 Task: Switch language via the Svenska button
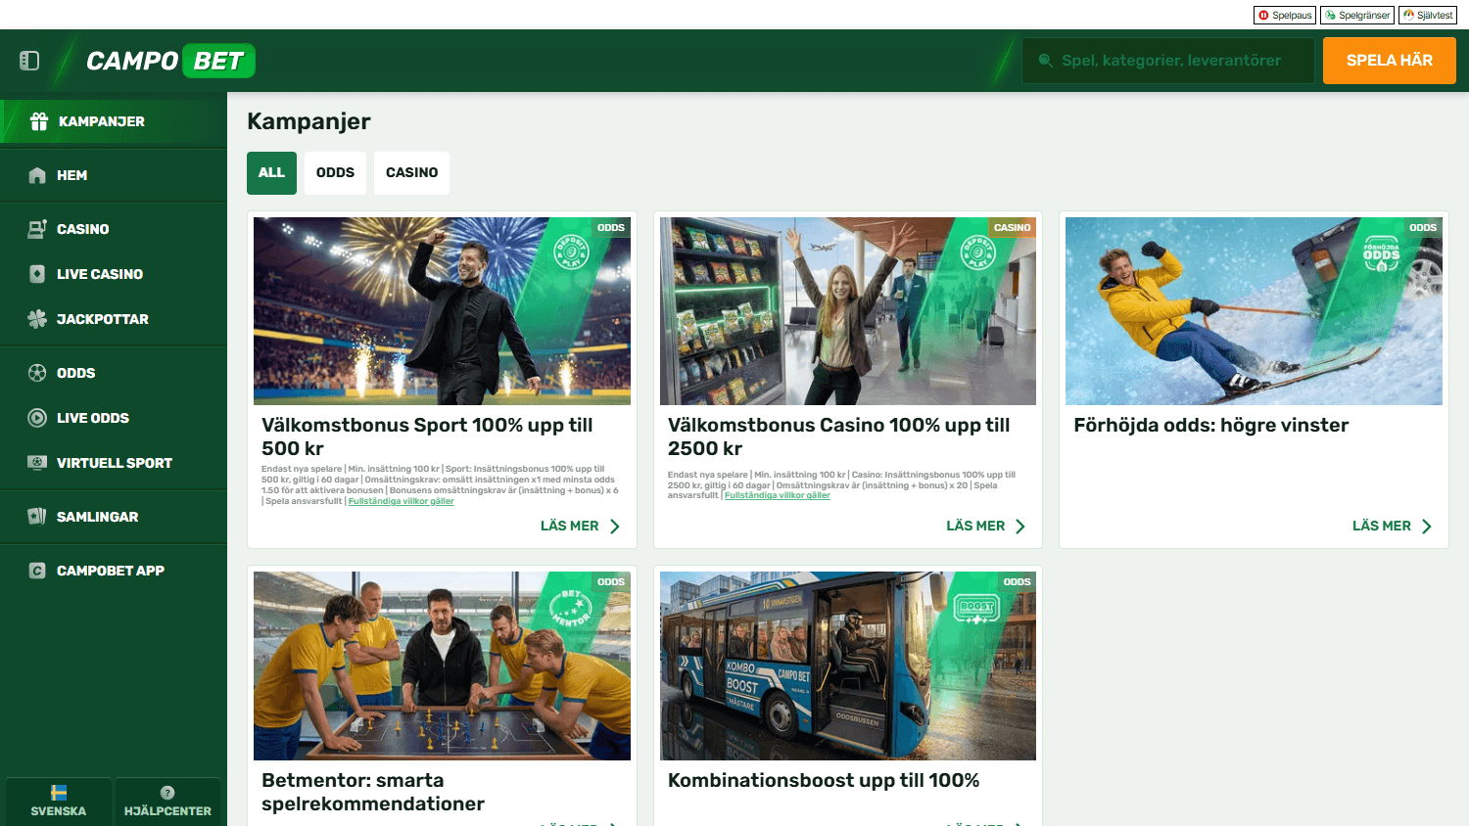pos(59,802)
